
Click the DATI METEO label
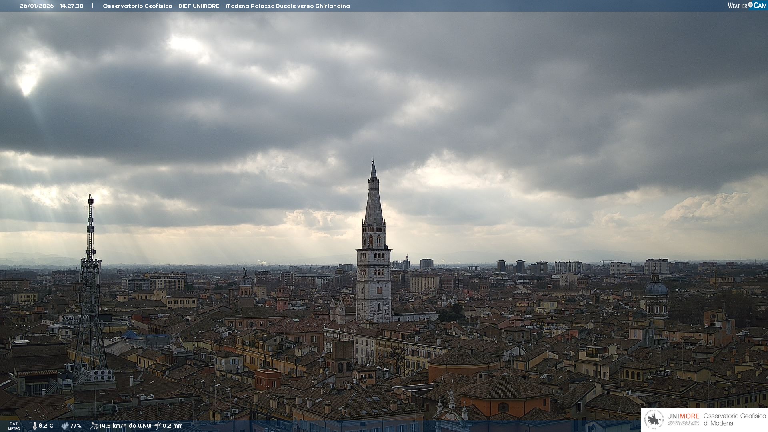(14, 426)
